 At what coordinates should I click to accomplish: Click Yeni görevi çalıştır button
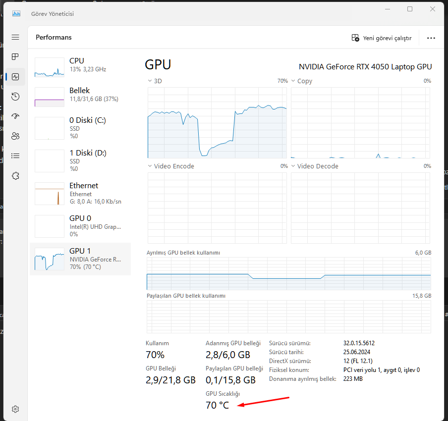(382, 38)
